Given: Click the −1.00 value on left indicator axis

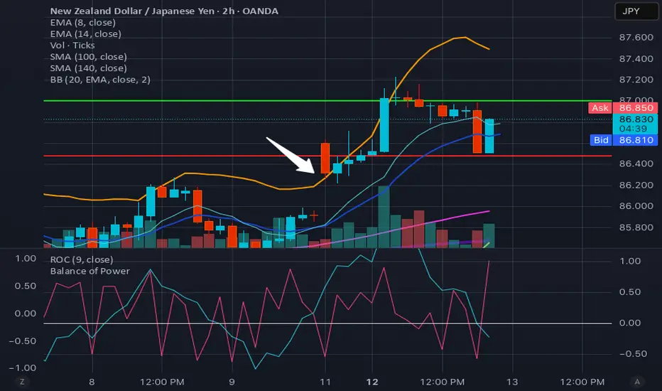Looking at the screenshot, I should 23,368.
